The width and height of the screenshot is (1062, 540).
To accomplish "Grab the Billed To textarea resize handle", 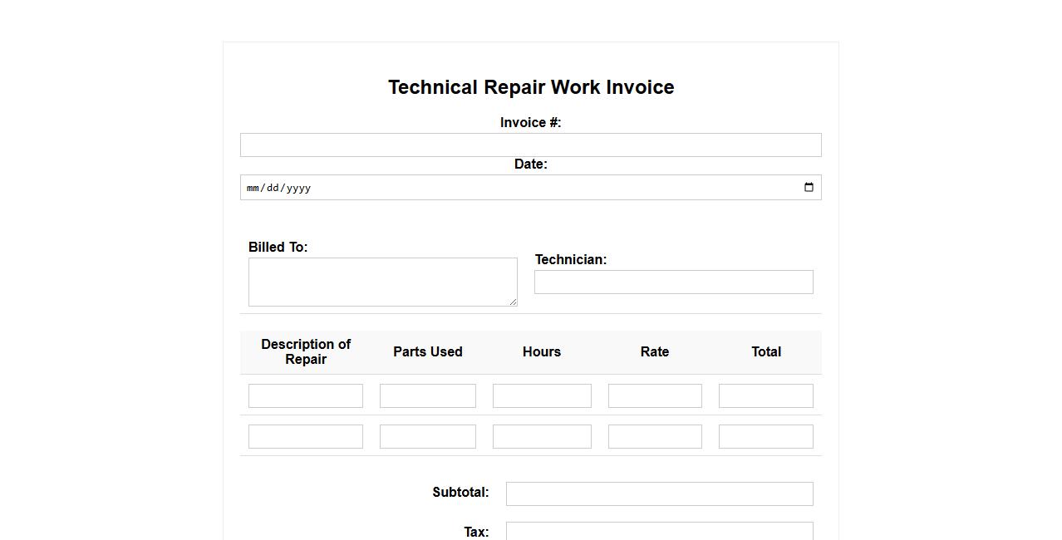I will [513, 302].
